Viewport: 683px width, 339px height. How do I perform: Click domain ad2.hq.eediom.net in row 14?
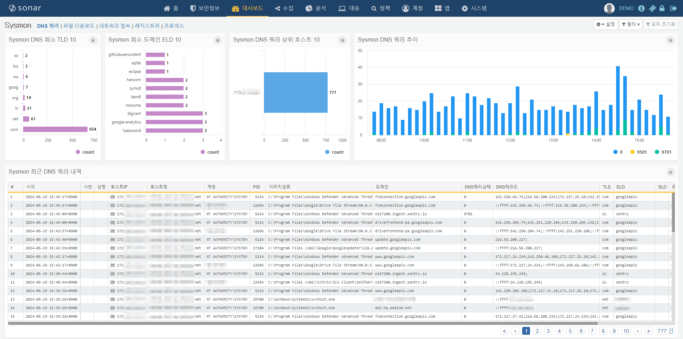[393, 308]
